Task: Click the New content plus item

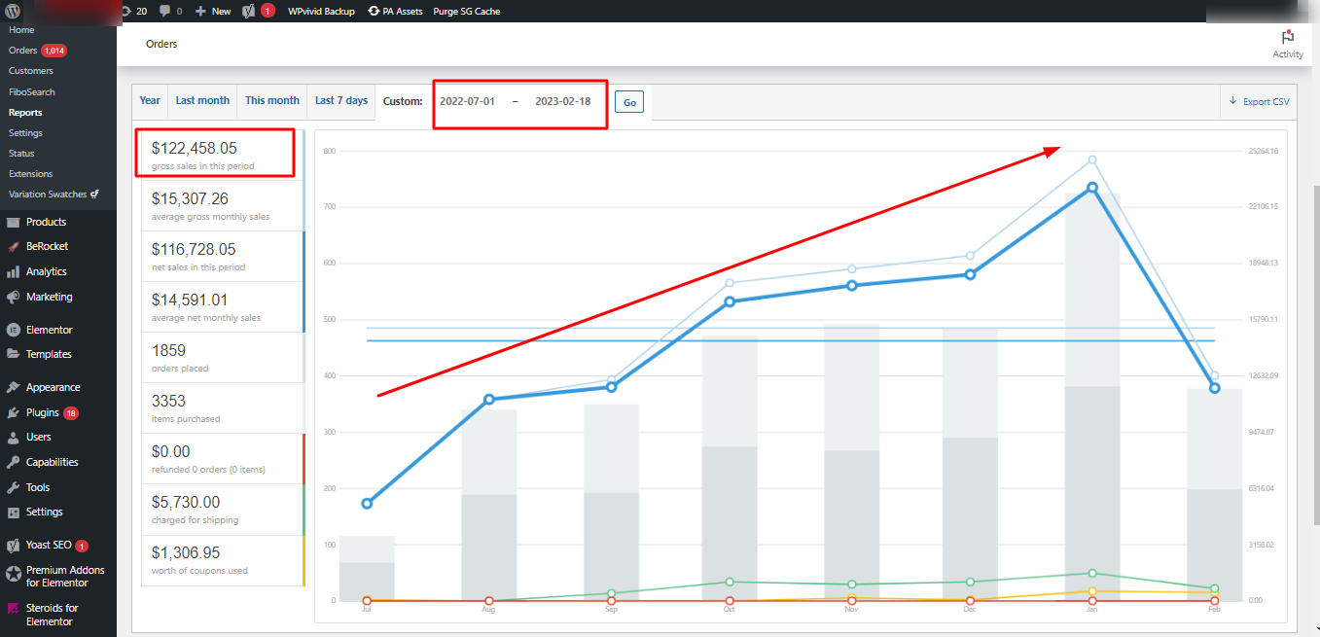Action: pos(213,11)
